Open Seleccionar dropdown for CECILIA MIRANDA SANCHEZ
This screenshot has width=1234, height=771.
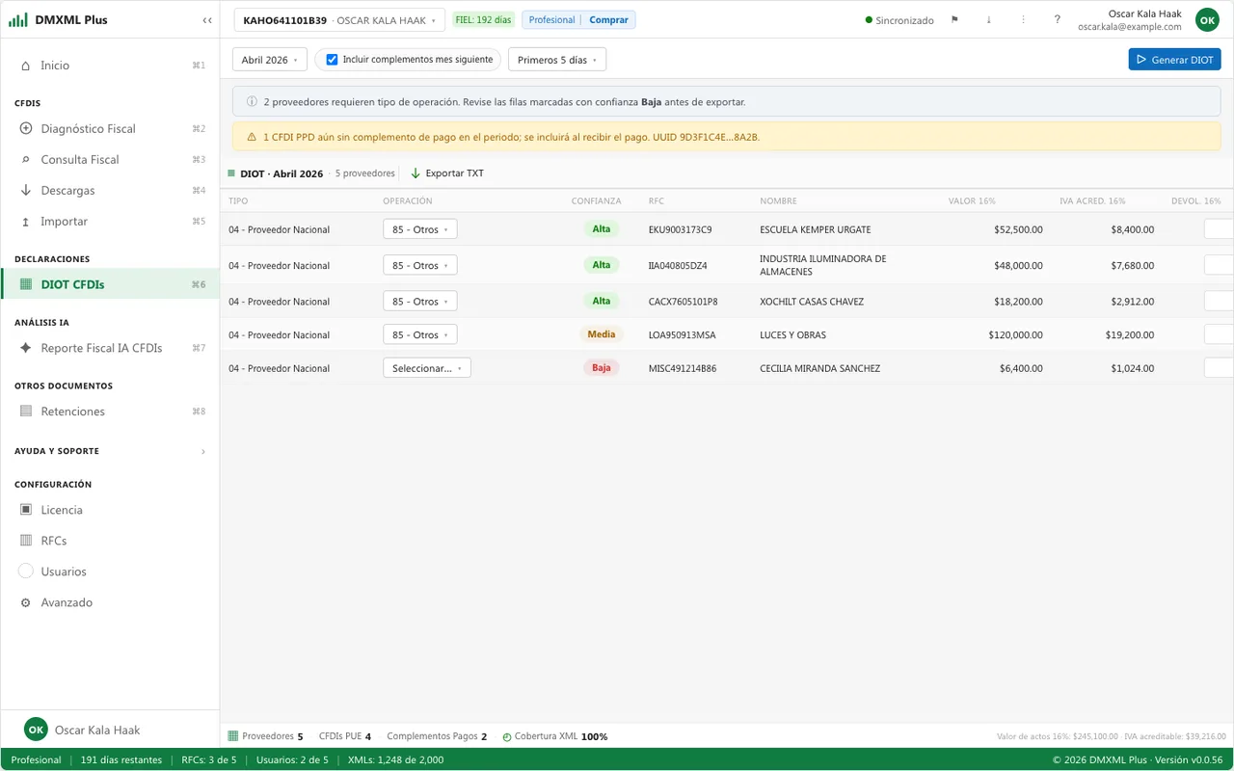(x=427, y=368)
